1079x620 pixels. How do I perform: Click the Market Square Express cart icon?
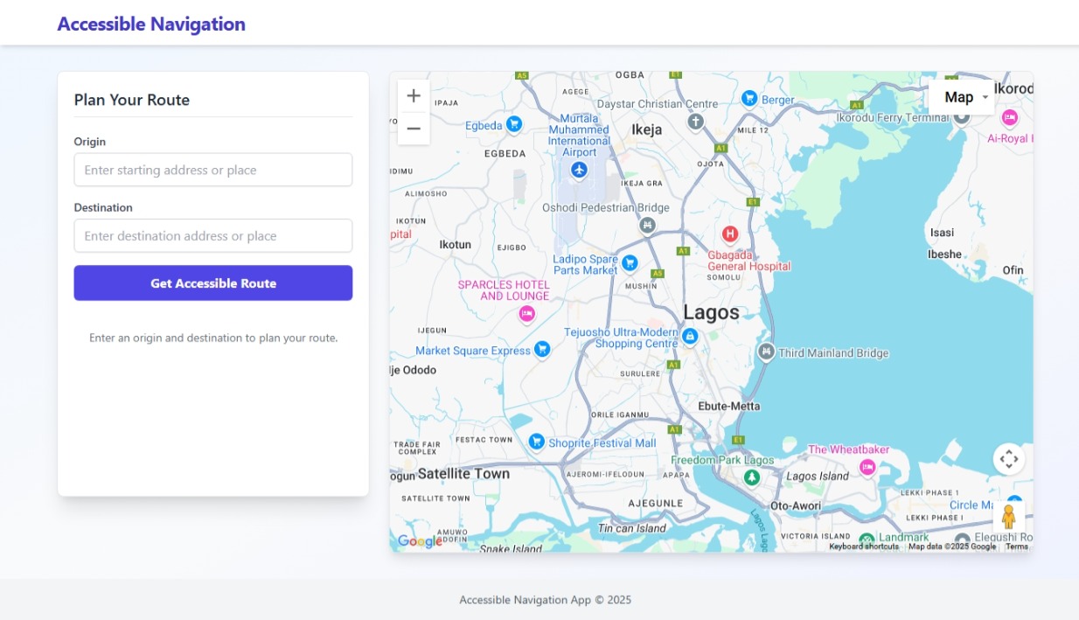pyautogui.click(x=541, y=349)
